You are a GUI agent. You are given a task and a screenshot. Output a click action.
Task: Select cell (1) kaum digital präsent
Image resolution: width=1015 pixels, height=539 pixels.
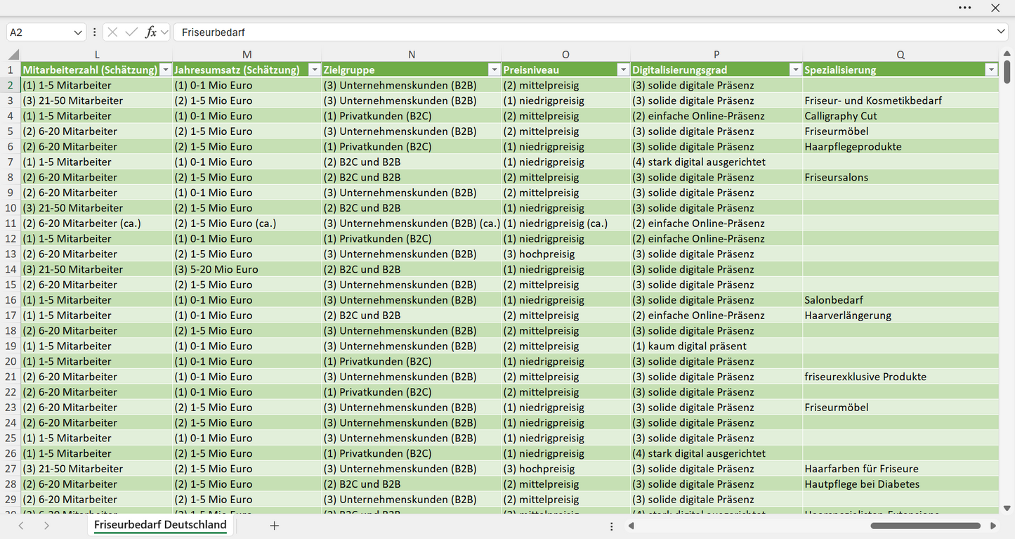point(716,346)
